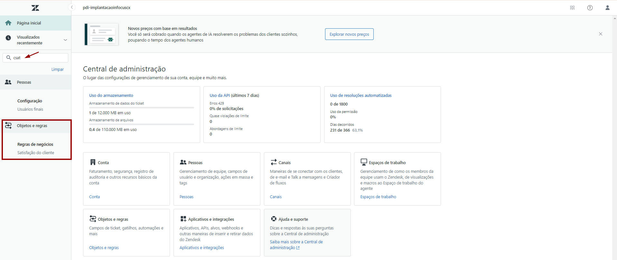Click the Zendesk logo icon
The height and width of the screenshot is (260, 617).
tap(35, 8)
